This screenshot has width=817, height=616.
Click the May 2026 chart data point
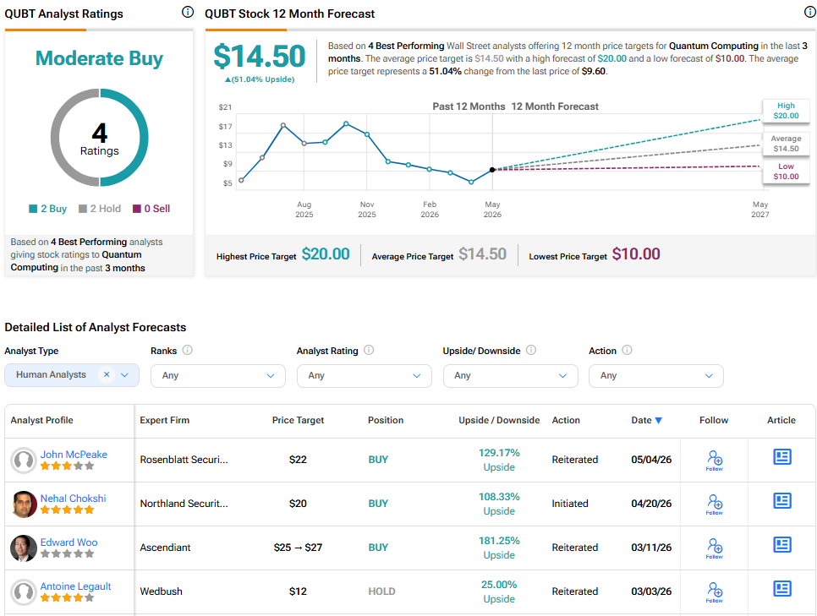(492, 170)
